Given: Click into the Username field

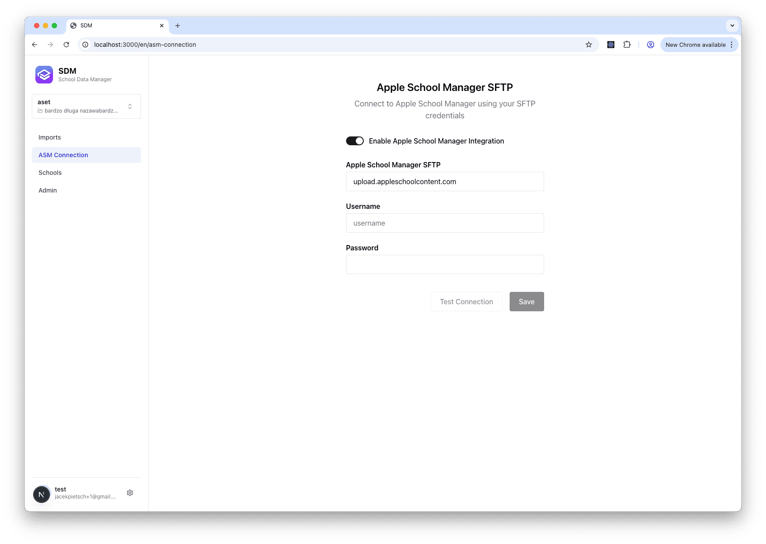Looking at the screenshot, I should pyautogui.click(x=445, y=223).
